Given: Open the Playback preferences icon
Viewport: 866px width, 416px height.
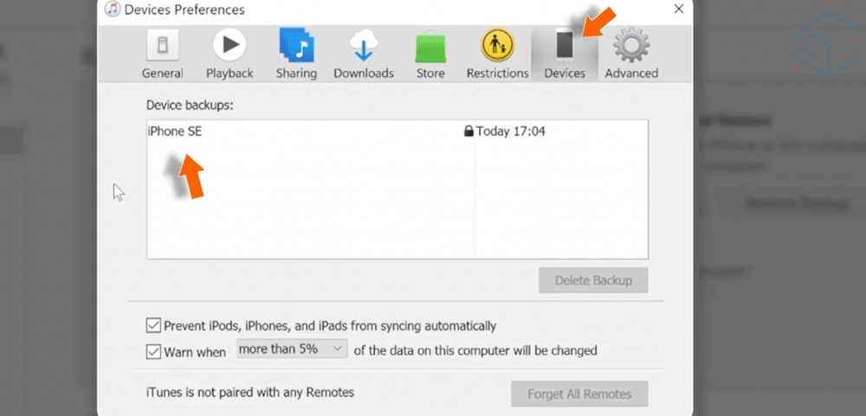Looking at the screenshot, I should point(229,45).
